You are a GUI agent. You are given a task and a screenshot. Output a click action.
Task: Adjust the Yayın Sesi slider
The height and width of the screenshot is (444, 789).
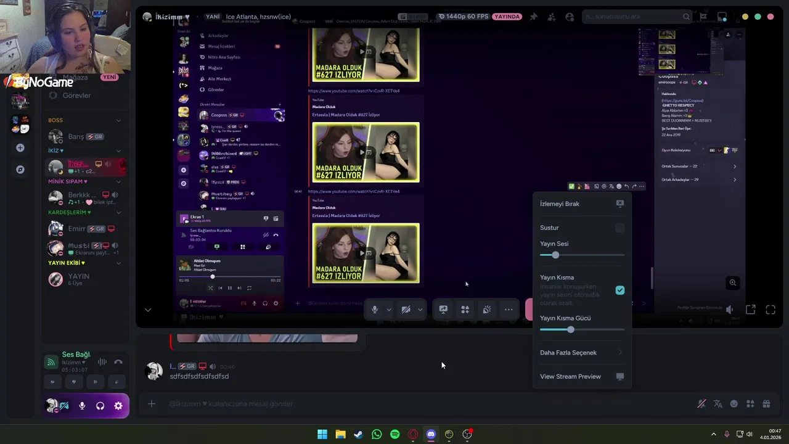(582, 255)
